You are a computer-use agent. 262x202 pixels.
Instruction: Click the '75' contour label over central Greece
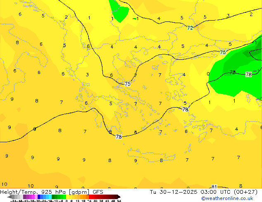click(128, 84)
